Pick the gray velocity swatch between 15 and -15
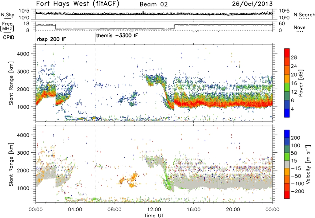Viewport: 315px width, 218px height. coord(287,164)
